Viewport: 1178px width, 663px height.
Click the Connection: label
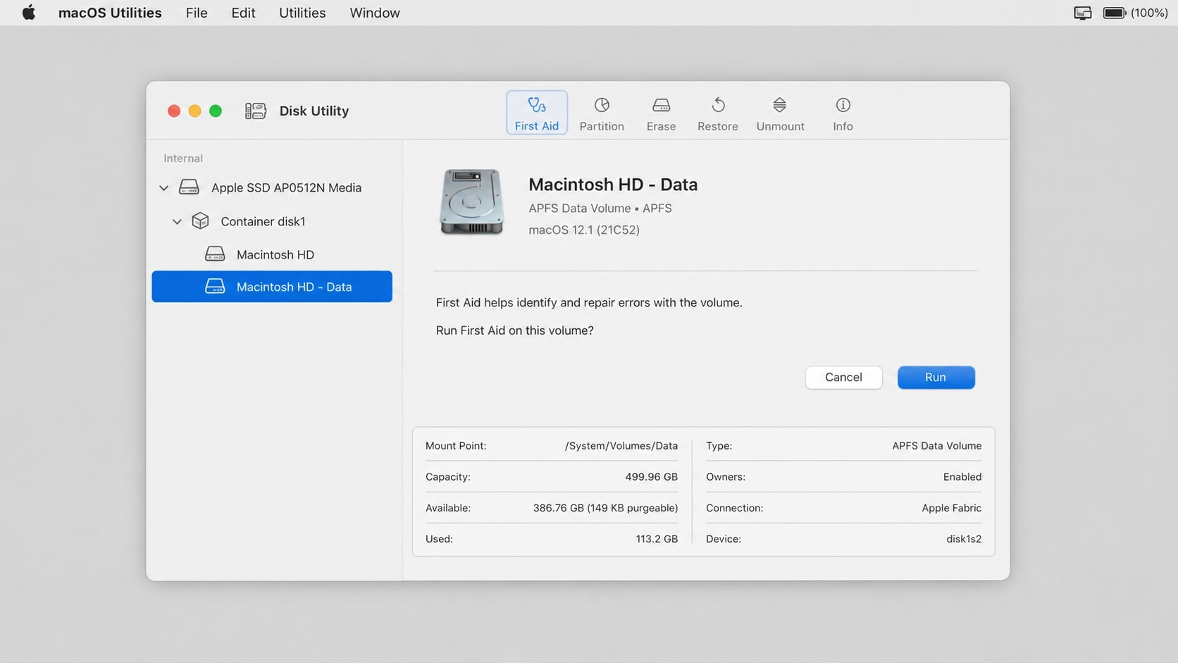[x=735, y=508]
